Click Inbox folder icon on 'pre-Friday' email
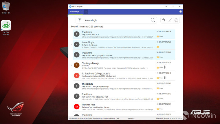The image size is (220, 124). [x=158, y=88]
